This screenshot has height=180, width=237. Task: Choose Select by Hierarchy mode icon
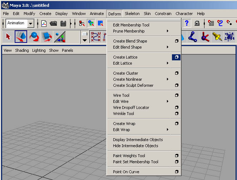(x=82, y=24)
